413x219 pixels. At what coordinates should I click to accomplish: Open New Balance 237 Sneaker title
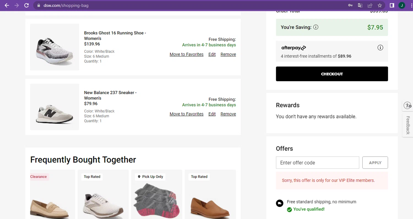(110, 95)
